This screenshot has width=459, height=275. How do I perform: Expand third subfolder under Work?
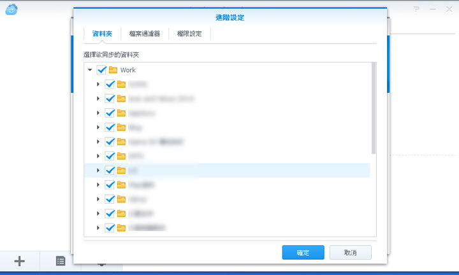click(98, 113)
